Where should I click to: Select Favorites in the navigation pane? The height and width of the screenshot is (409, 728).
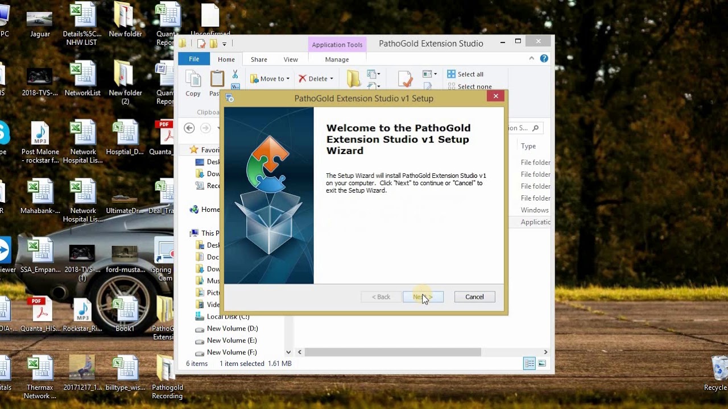click(x=205, y=150)
